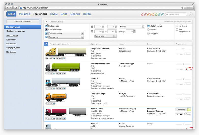Open the Автопоезда sidebar link
The image size is (199, 135).
coord(12,35)
